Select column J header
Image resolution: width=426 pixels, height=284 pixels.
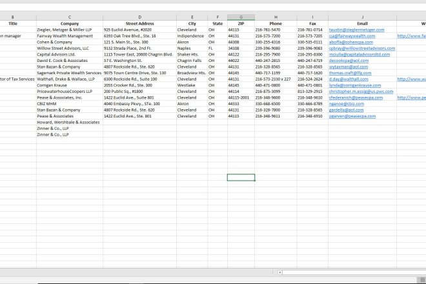click(x=363, y=17)
